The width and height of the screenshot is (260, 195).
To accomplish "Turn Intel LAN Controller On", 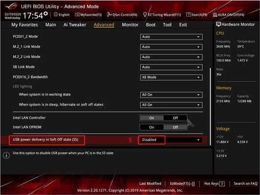I will point(152,118).
